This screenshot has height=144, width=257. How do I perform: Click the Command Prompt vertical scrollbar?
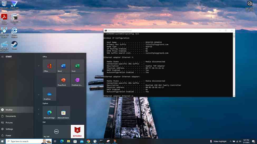tap(234, 65)
